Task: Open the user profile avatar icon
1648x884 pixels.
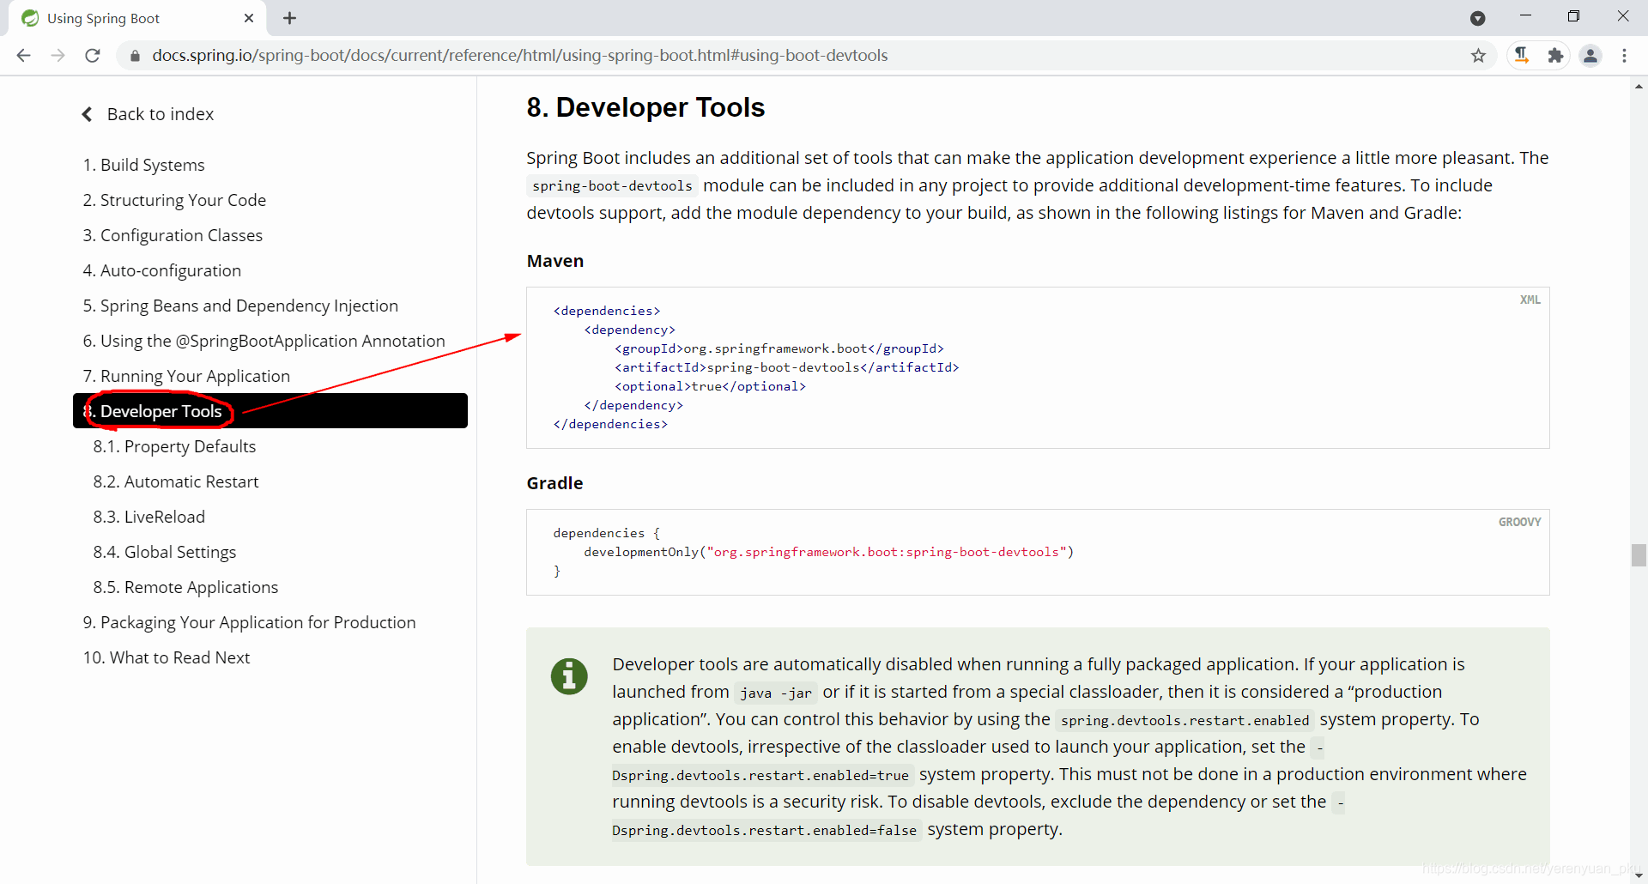Action: (x=1590, y=56)
